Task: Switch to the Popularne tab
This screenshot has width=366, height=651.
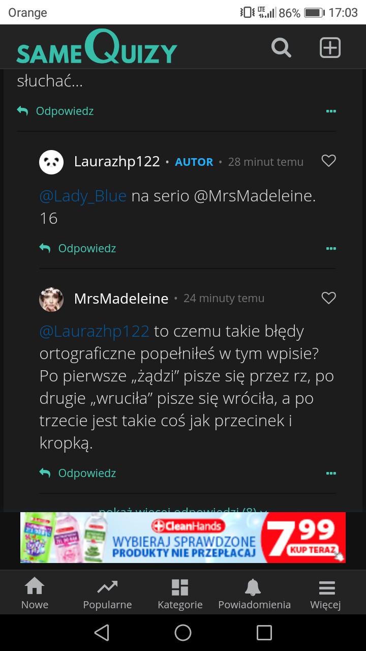Action: pos(107,593)
